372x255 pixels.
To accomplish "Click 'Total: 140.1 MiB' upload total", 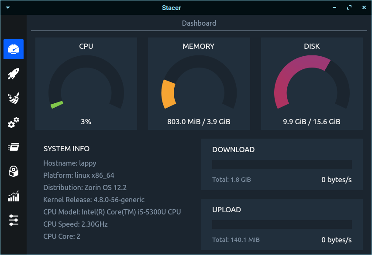I will 236,240.
